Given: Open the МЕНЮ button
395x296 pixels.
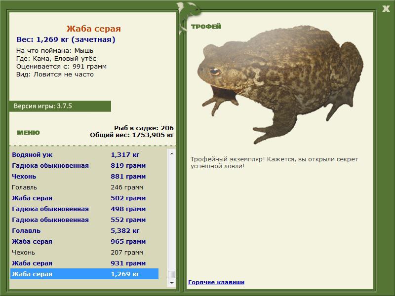Looking at the screenshot, I should click(x=28, y=133).
